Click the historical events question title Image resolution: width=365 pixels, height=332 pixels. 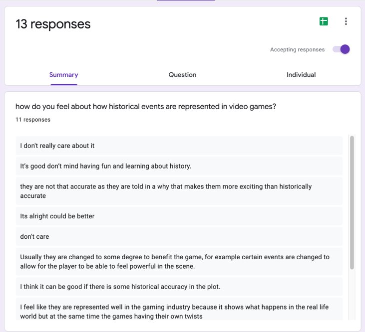point(146,106)
